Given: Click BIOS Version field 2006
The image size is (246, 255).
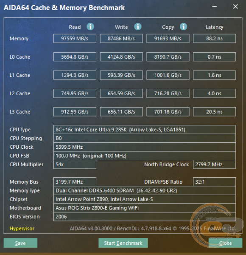Looking at the screenshot, I should tap(145, 217).
